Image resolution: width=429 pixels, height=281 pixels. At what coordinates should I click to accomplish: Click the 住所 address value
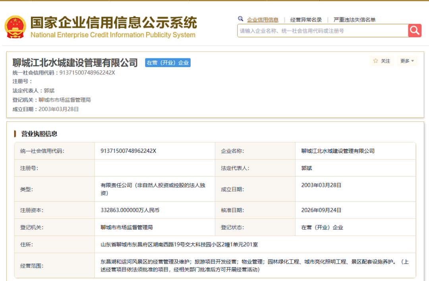(x=179, y=244)
